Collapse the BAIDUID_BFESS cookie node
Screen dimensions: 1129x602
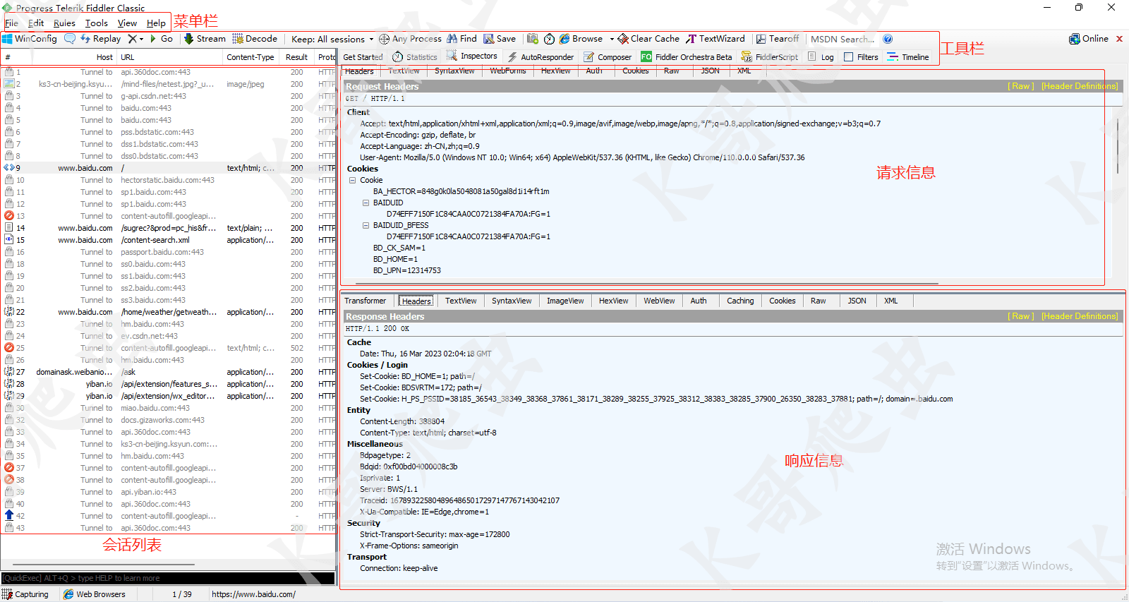[366, 226]
